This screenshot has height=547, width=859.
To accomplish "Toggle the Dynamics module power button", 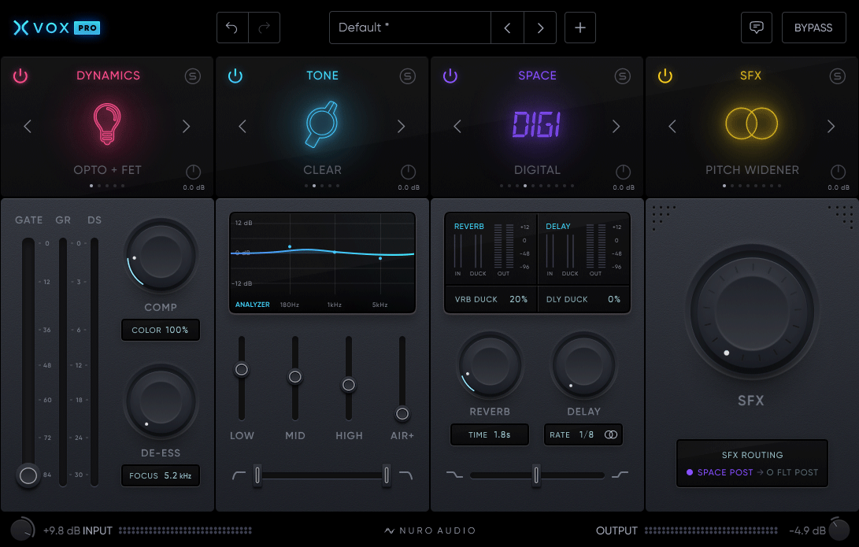I will coord(20,76).
